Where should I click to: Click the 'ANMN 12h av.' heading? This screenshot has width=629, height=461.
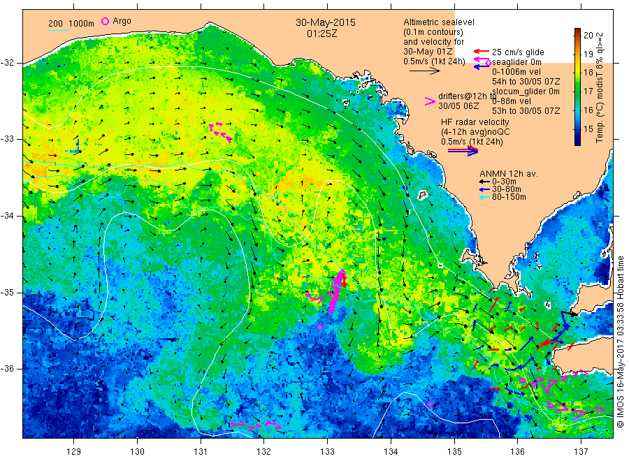[509, 174]
